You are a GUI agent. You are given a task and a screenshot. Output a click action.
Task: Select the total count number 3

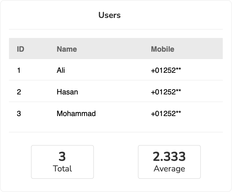click(x=62, y=157)
